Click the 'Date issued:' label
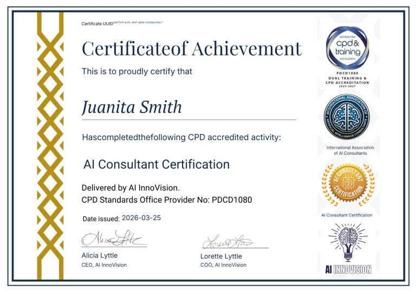The width and height of the screenshot is (416, 291). click(x=100, y=219)
